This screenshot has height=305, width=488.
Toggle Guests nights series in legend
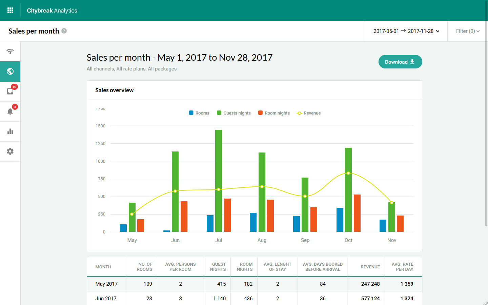click(234, 113)
